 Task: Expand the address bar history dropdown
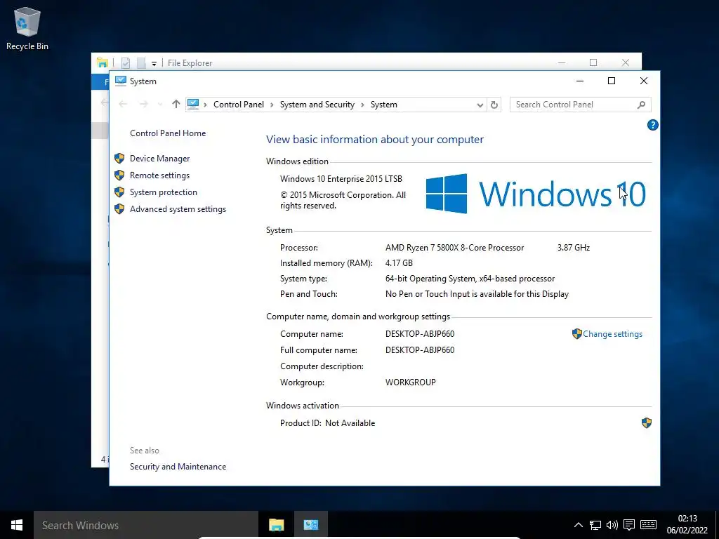[x=480, y=105]
